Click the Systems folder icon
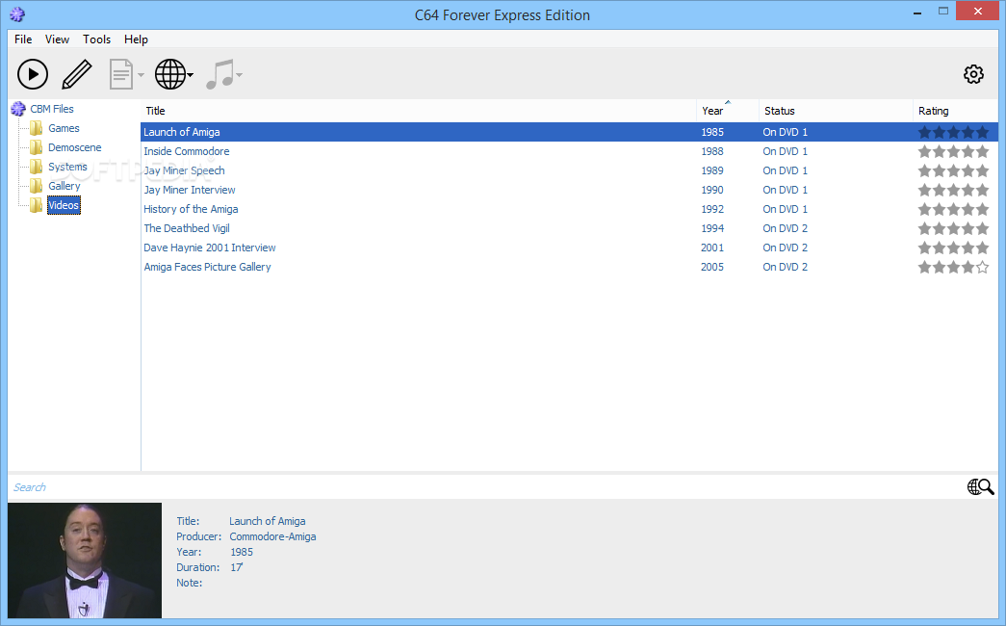Image resolution: width=1006 pixels, height=626 pixels. 37,167
